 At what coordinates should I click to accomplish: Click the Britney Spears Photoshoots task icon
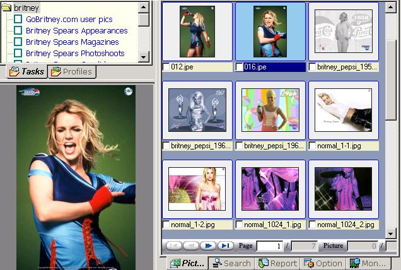coord(18,54)
